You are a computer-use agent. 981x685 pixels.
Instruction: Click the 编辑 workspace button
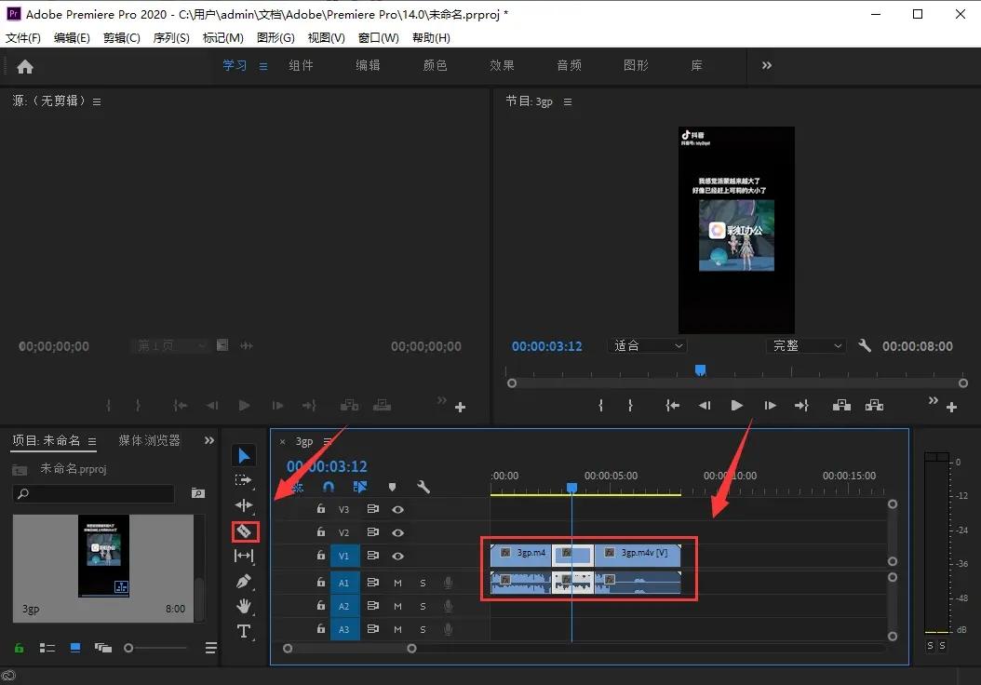pyautogui.click(x=368, y=65)
